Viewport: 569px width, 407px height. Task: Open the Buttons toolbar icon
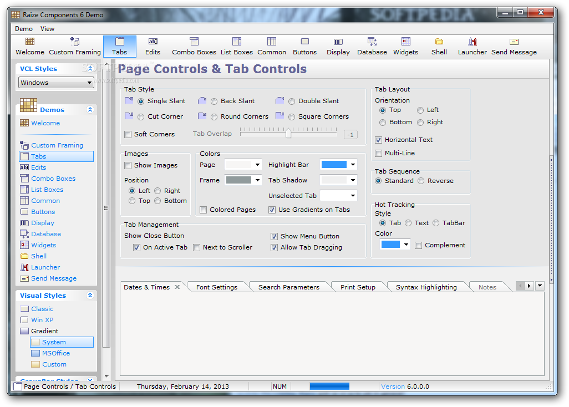(x=305, y=42)
